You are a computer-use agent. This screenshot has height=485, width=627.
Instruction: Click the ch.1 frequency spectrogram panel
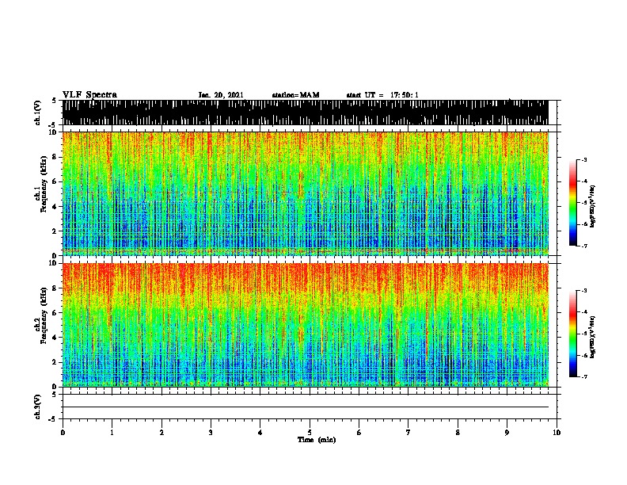tap(306, 193)
